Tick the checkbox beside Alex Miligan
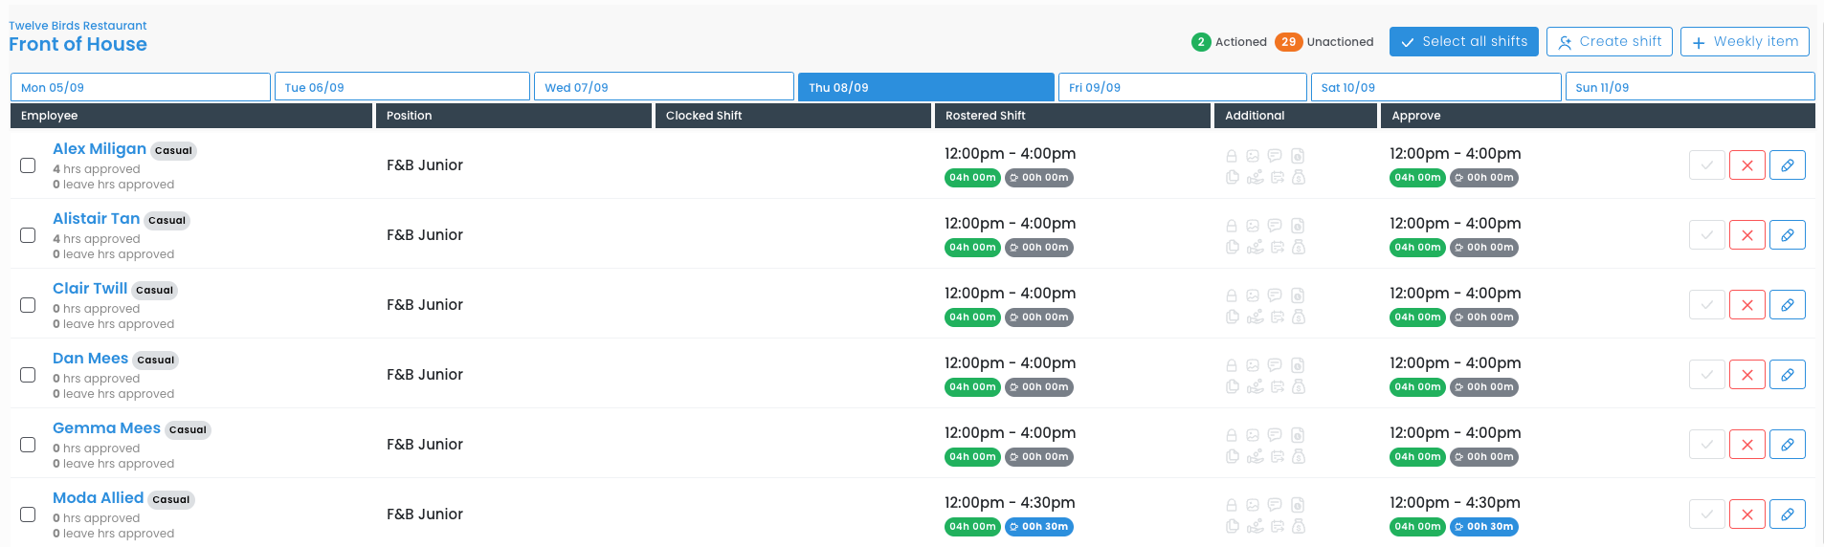Screen dimensions: 1824x547 (29, 165)
